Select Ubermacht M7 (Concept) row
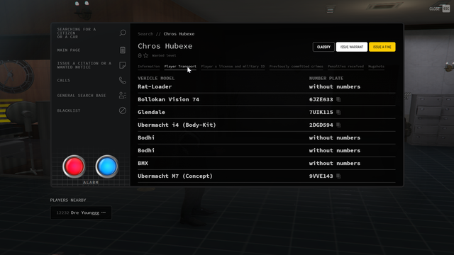The height and width of the screenshot is (255, 454). coord(267,176)
